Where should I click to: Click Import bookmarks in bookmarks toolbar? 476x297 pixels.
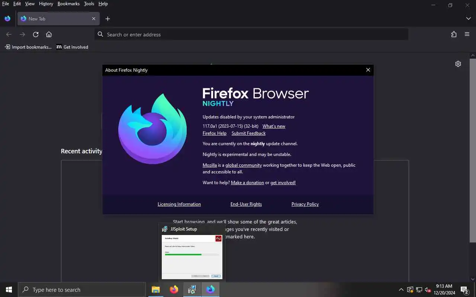tap(28, 47)
